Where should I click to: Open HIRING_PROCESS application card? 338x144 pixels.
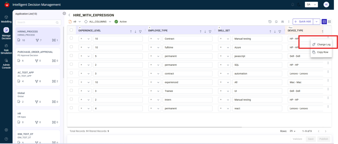[x=38, y=36]
